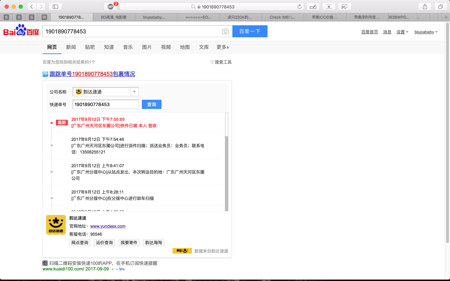Open the blupababy account dropdown
450x281 pixels.
tap(426, 32)
